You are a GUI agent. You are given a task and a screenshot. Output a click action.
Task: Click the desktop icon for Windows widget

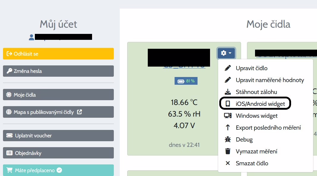(228, 116)
